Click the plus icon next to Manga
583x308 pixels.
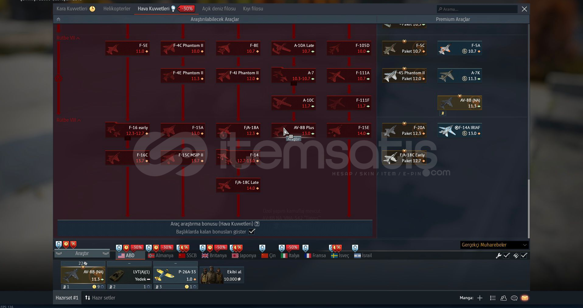(x=480, y=298)
